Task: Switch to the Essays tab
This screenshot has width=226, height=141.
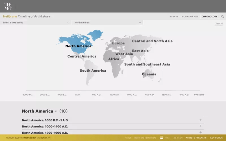Action: click(x=174, y=17)
